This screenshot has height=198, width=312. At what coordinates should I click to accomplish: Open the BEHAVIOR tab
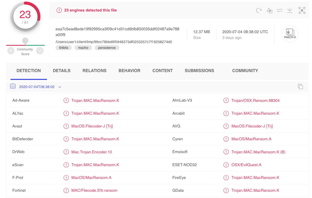[129, 71]
